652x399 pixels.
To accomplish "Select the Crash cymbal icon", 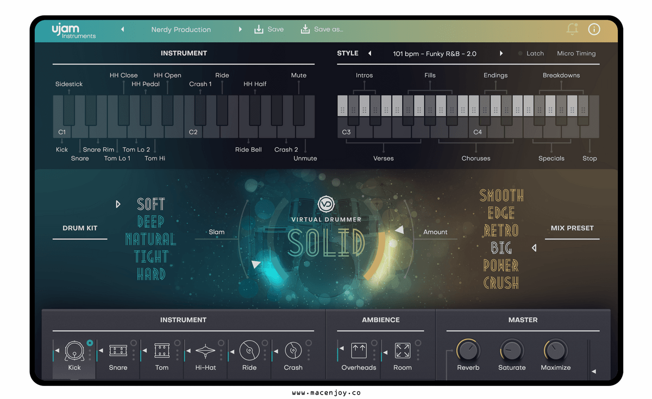I will tap(293, 351).
